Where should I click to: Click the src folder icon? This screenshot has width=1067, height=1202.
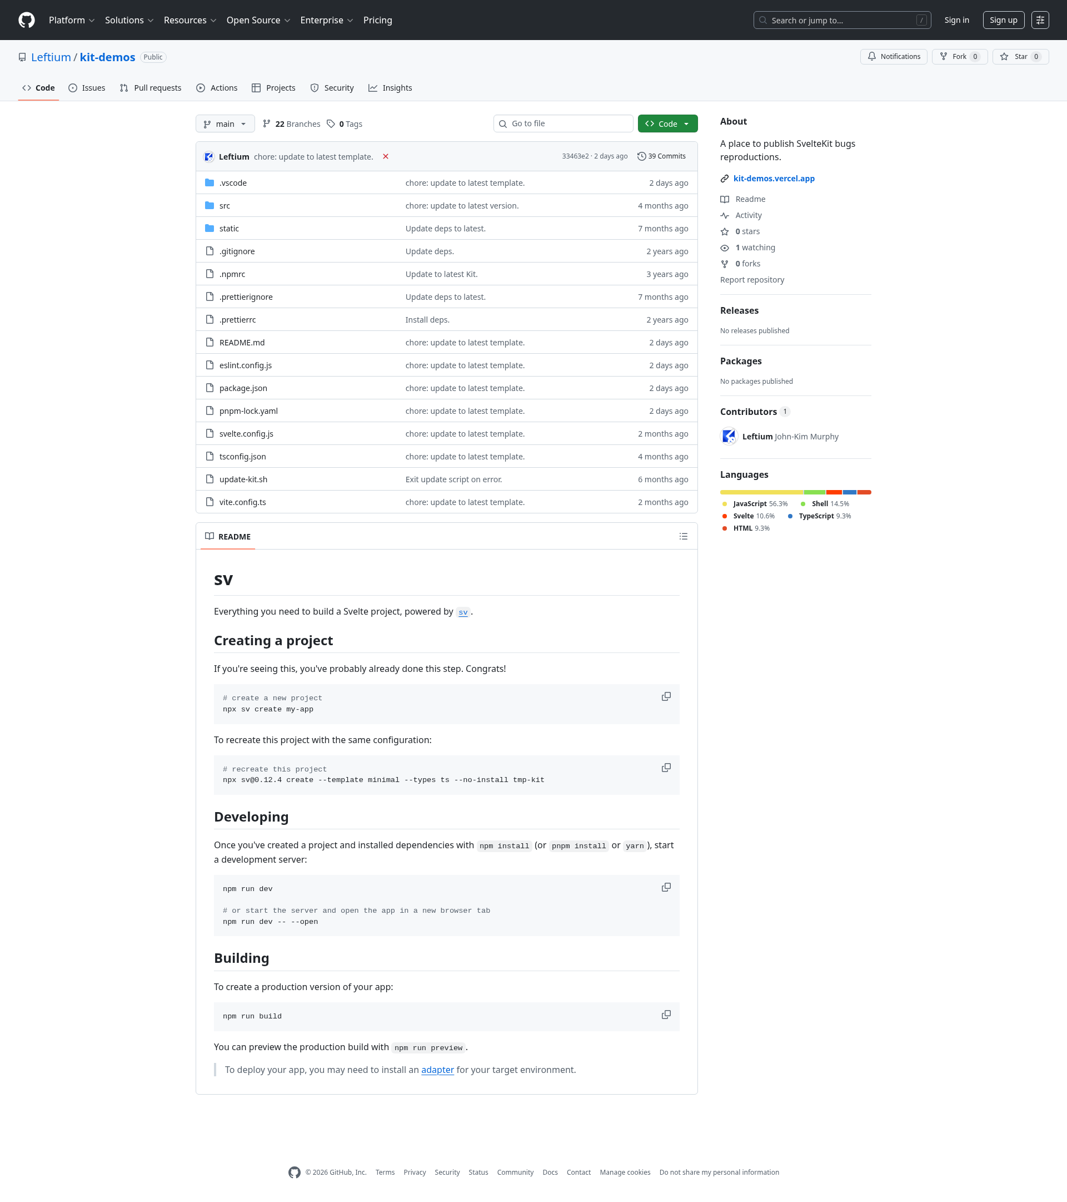(x=210, y=205)
